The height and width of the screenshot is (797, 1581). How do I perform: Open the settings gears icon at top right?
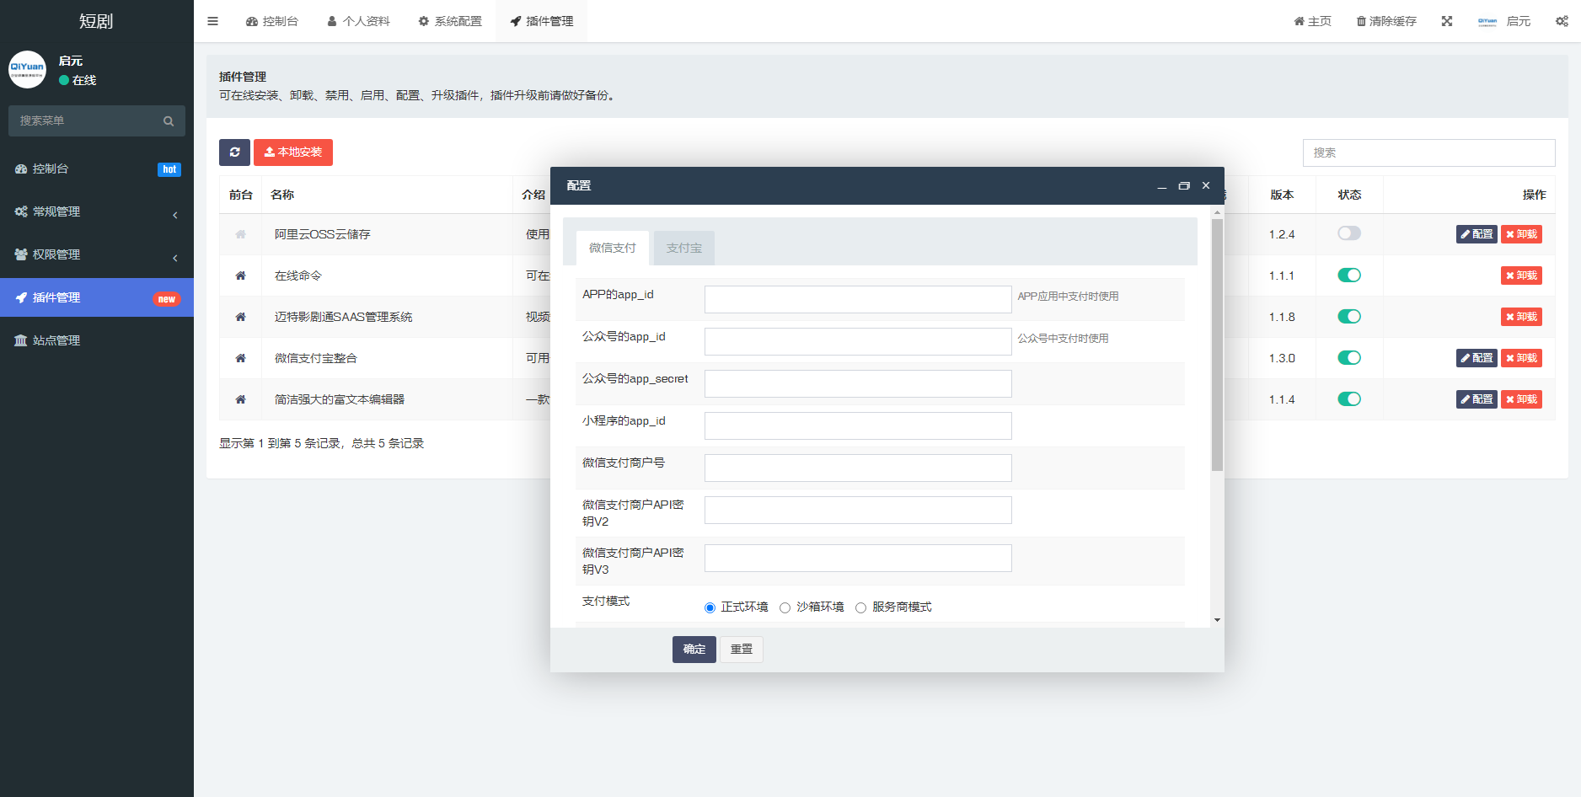click(x=1562, y=21)
